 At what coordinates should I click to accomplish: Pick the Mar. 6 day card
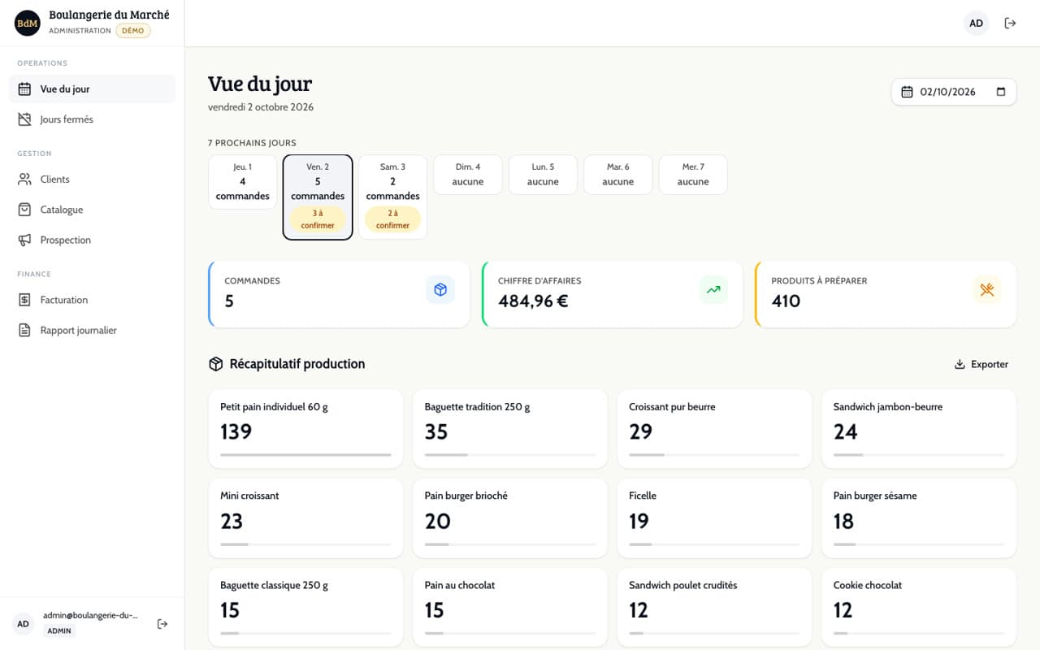click(x=618, y=175)
